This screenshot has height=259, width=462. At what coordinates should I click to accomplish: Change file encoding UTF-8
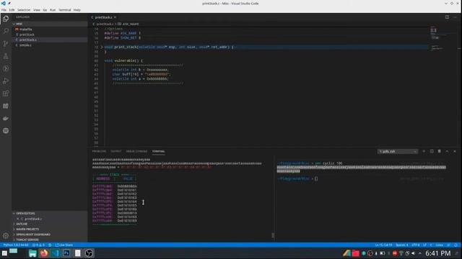pos(416,245)
